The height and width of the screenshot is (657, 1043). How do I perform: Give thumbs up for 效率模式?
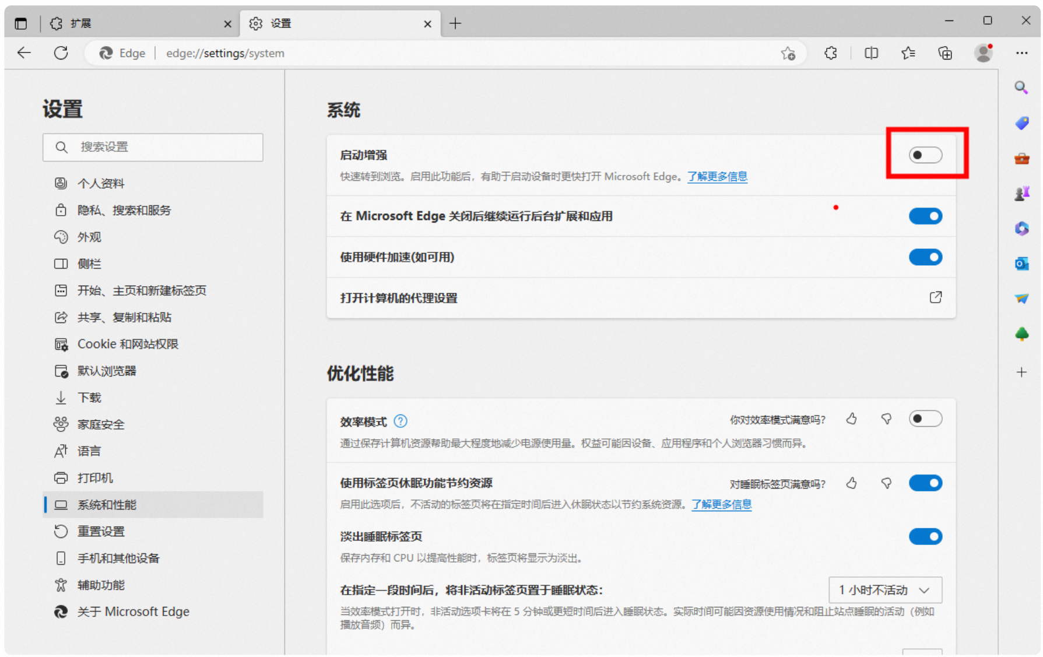coord(851,419)
